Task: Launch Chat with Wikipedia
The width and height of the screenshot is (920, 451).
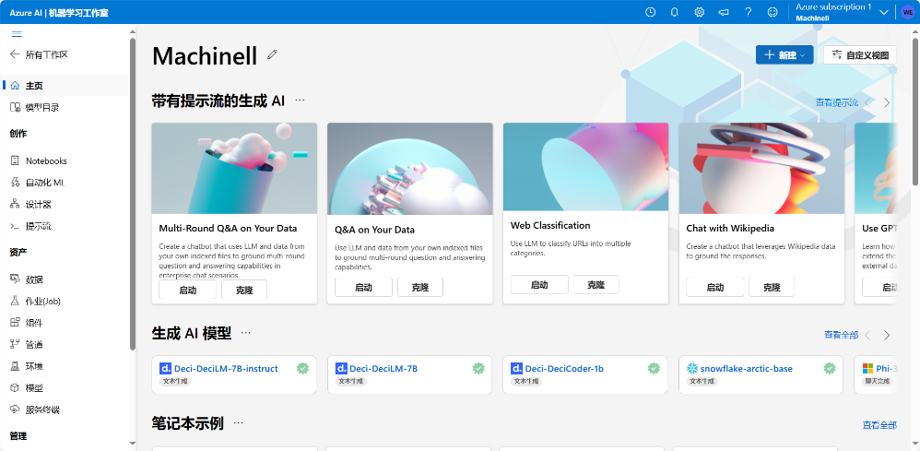Action: click(x=715, y=287)
